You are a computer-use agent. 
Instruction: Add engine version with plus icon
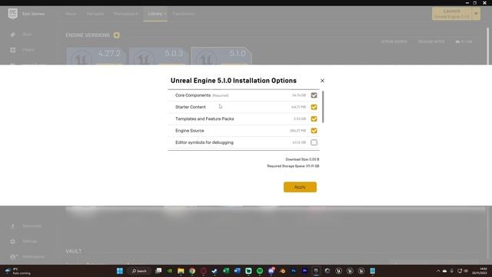(x=116, y=35)
